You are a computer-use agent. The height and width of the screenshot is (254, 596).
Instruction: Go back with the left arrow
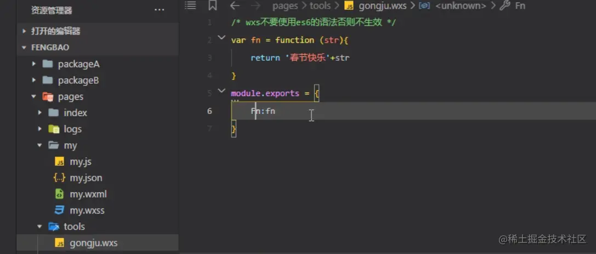click(x=235, y=5)
